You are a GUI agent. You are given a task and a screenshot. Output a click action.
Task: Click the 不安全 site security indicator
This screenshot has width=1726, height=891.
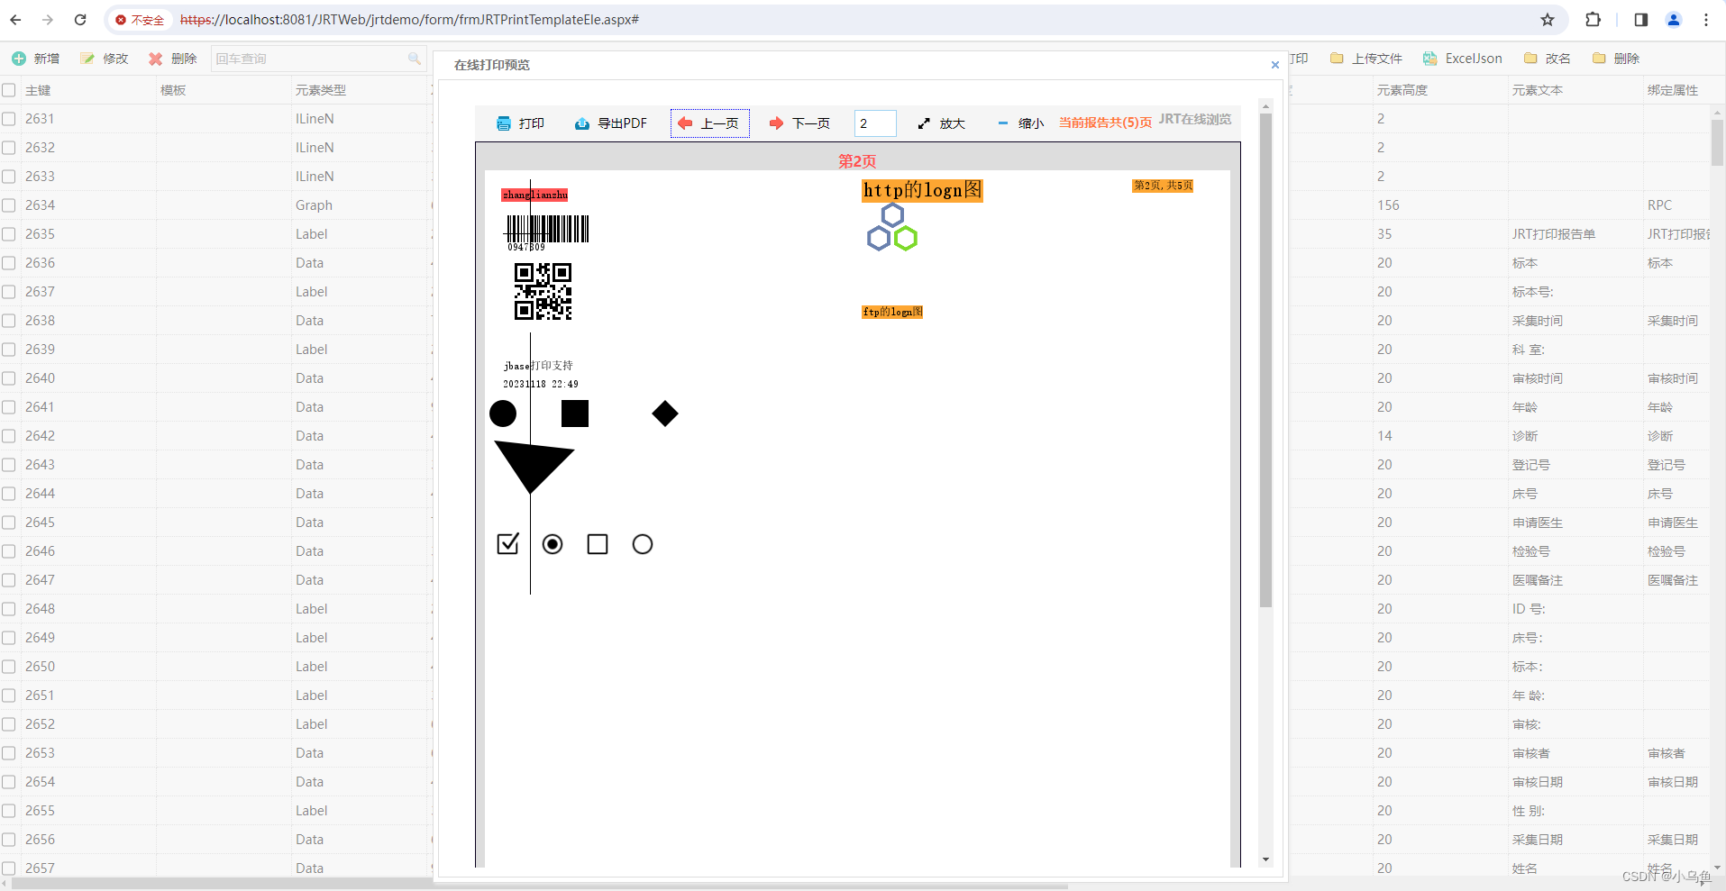(140, 20)
